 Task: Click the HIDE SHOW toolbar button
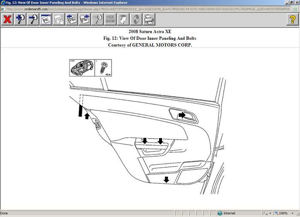(x=110, y=19)
